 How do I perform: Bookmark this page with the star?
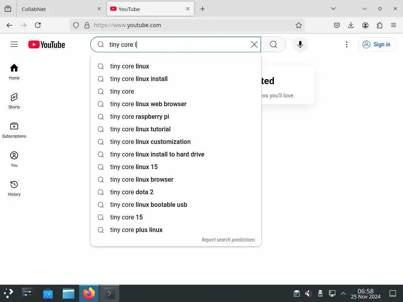[298, 25]
